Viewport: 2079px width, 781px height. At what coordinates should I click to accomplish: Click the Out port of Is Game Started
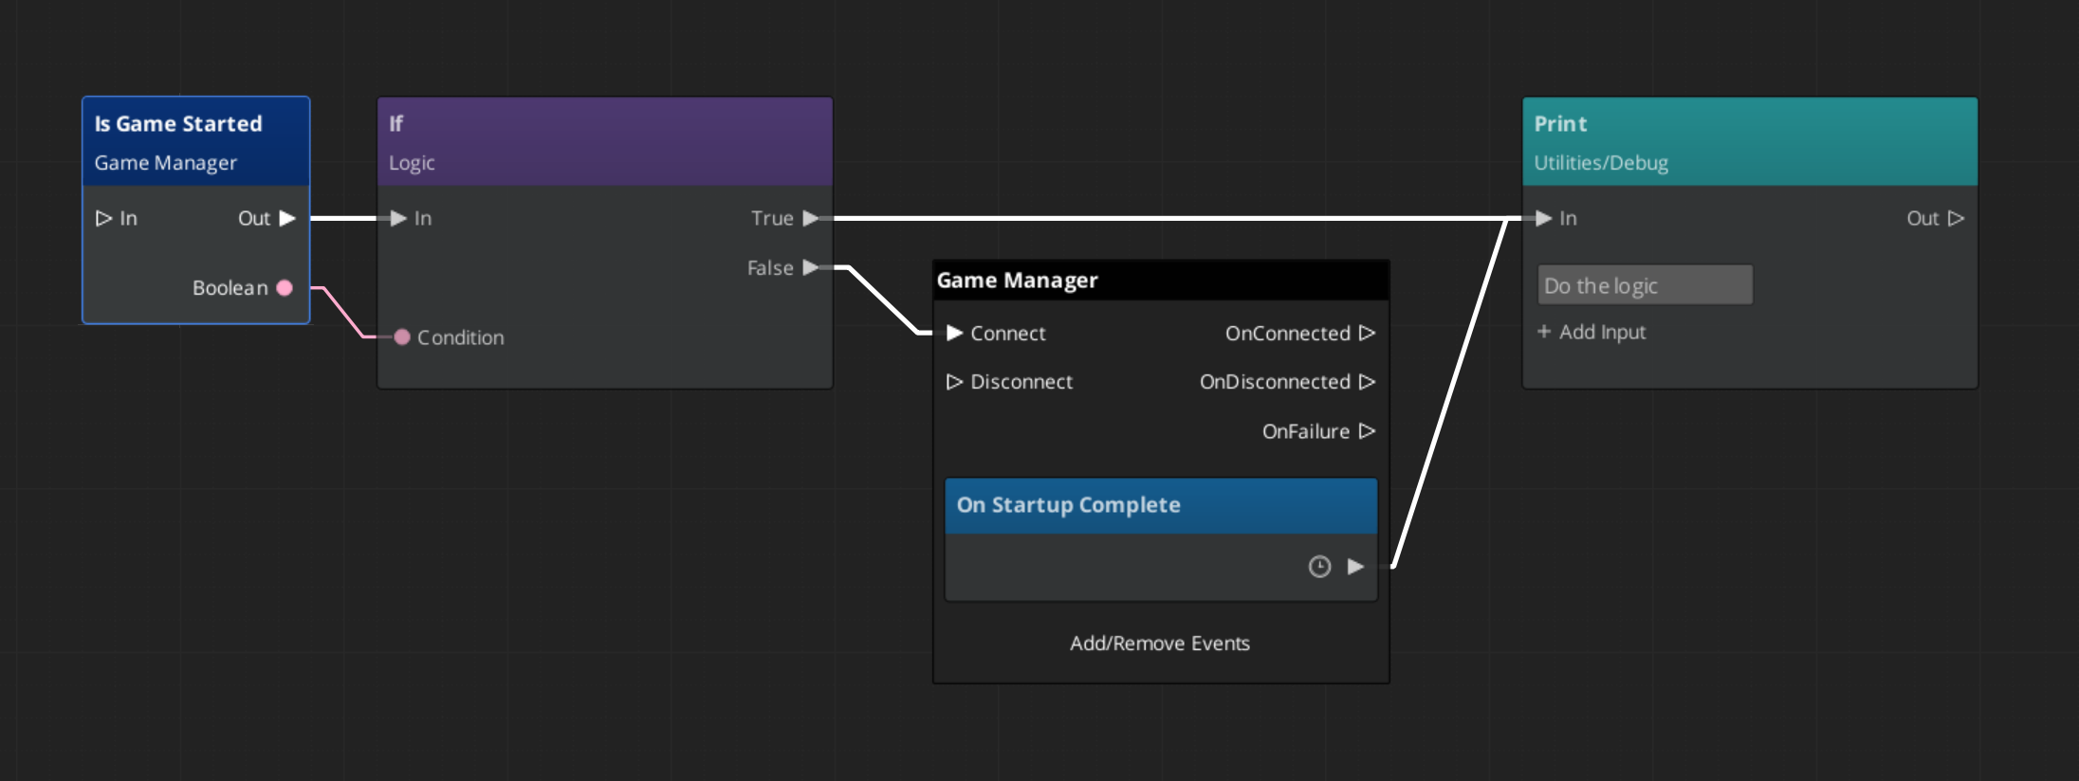(287, 218)
